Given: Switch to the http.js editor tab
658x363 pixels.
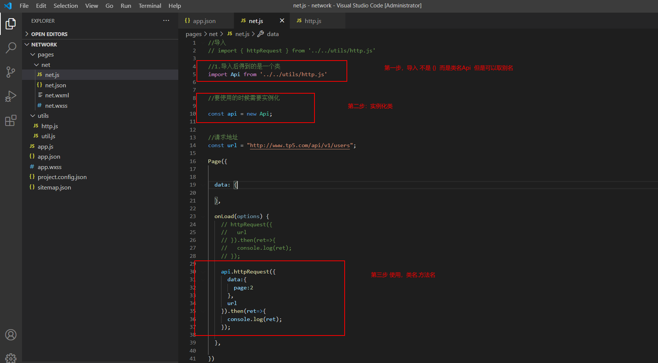Looking at the screenshot, I should coord(317,21).
